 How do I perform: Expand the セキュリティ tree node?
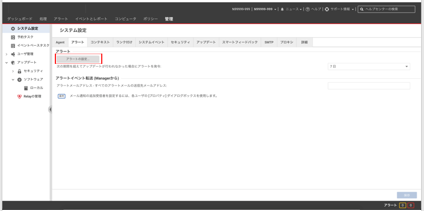(13, 71)
